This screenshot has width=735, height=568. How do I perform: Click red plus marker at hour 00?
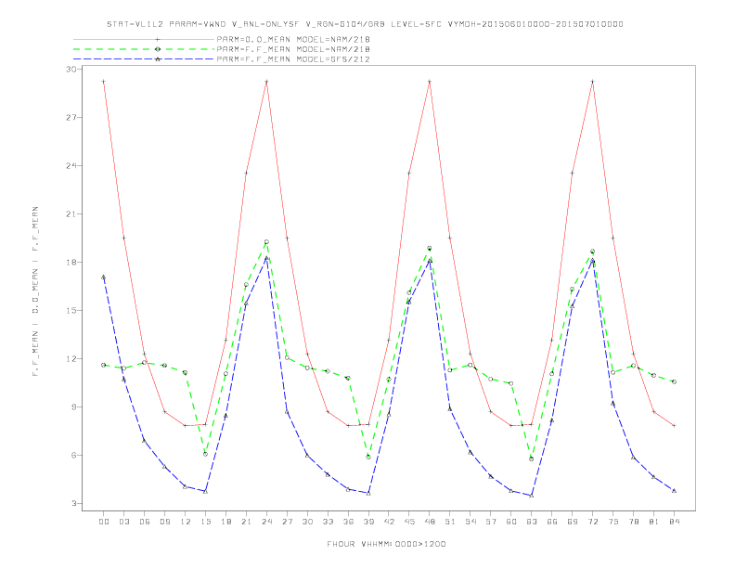tap(104, 82)
